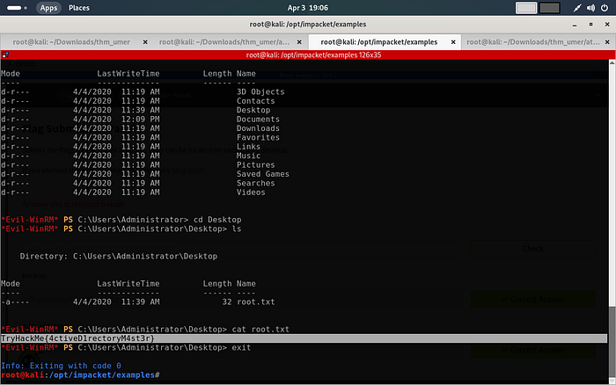Switch to the ~/Downloads/thm_umer/at... tab
The height and width of the screenshot is (385, 616).
pos(533,42)
